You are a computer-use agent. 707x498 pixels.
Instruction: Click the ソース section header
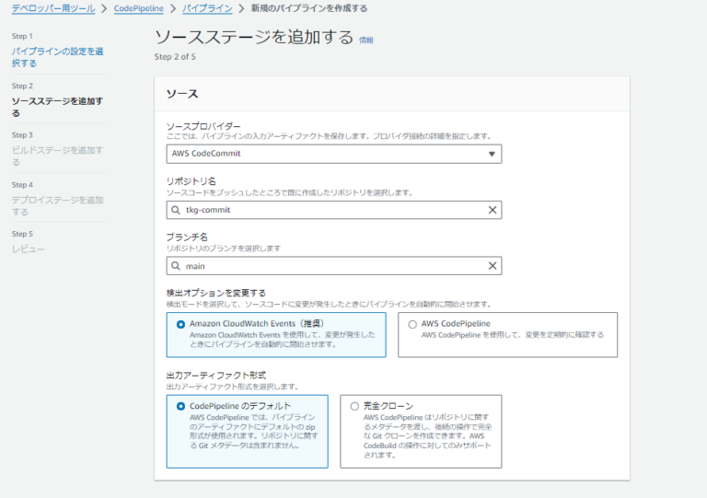(182, 94)
